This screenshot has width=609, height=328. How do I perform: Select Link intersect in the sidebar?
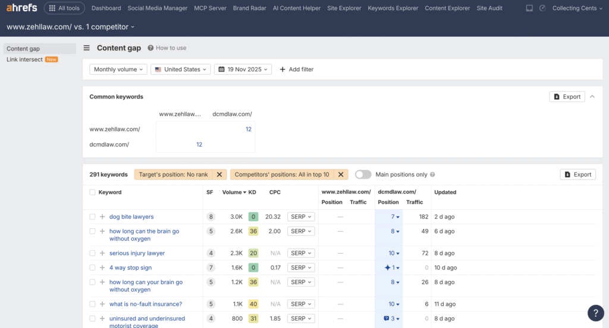(24, 59)
